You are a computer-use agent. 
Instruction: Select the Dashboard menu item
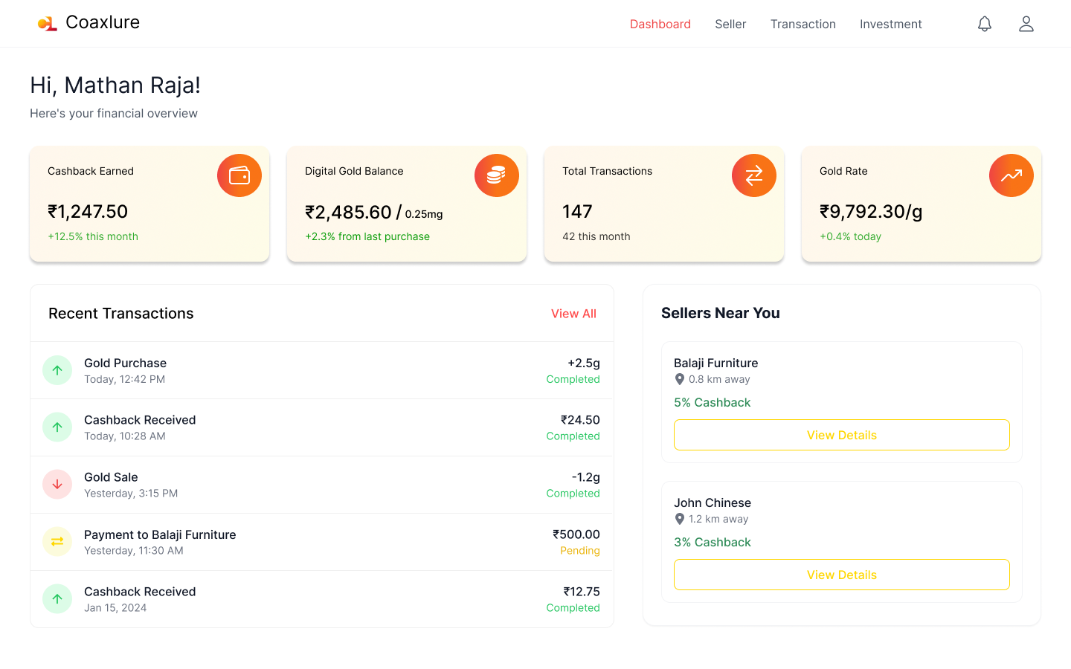[660, 25]
